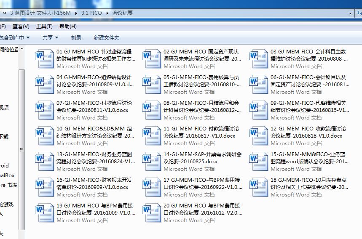Expand the address bar history dropdown arrow

350,13
